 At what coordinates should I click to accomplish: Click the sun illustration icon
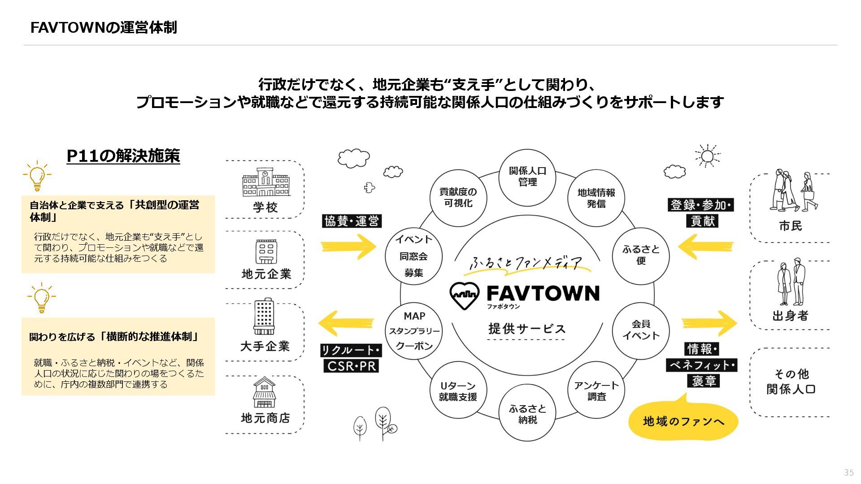coord(707,156)
